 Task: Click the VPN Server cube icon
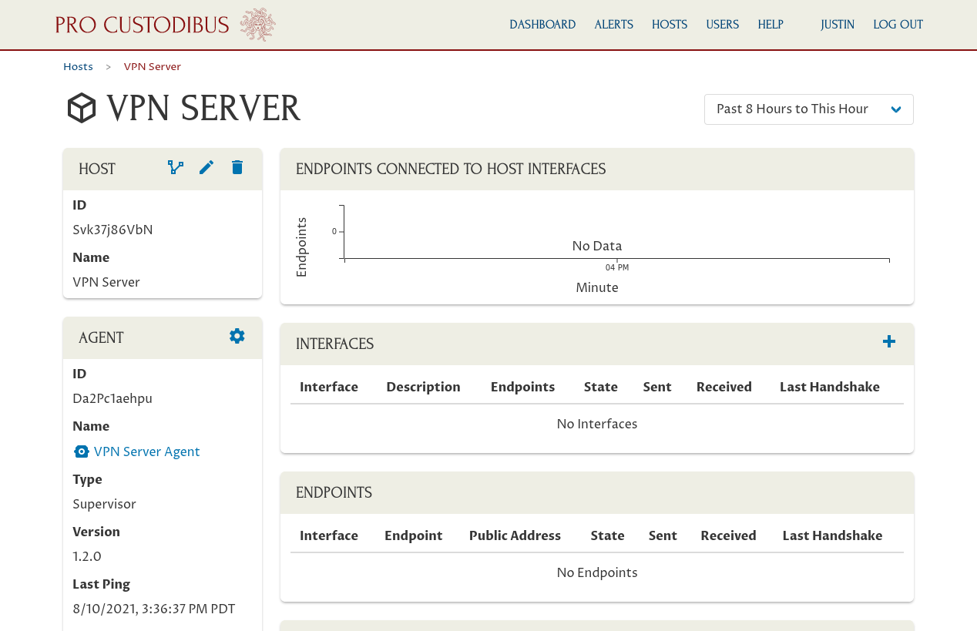[x=82, y=109]
